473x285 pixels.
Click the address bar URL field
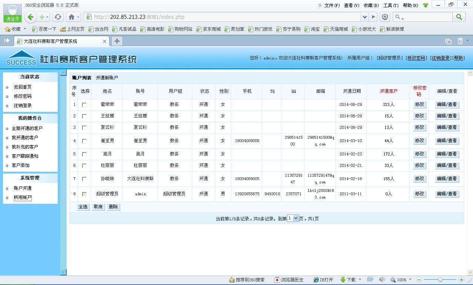click(x=222, y=17)
